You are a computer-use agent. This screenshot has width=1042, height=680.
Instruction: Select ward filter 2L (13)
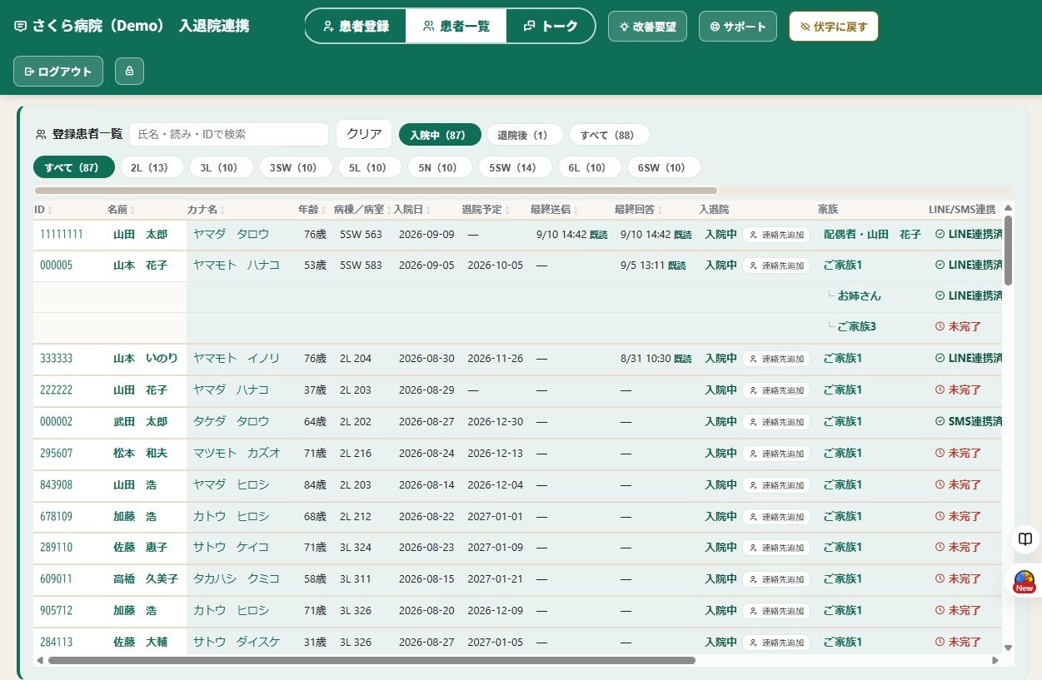click(151, 167)
